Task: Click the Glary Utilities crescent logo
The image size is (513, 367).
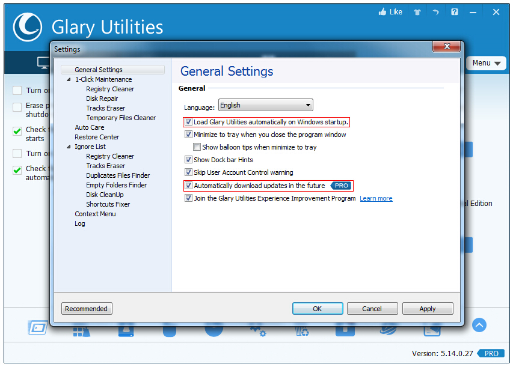Action: tap(28, 27)
